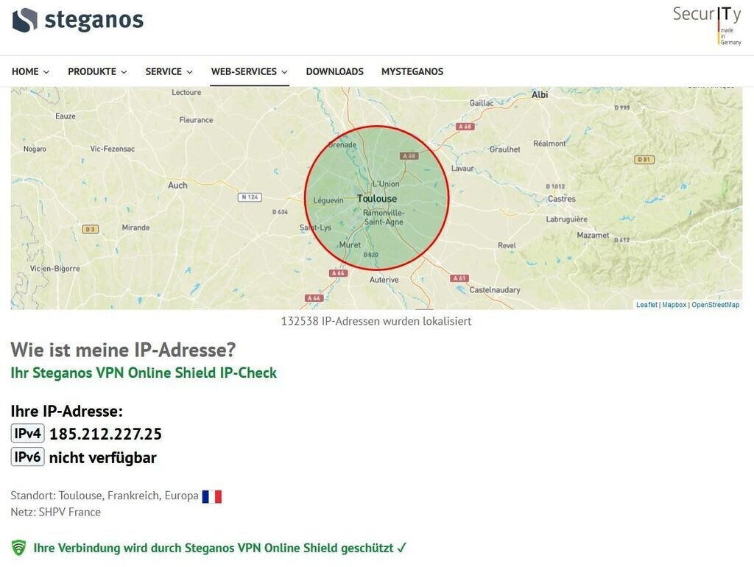Open the OpenStreetMap attribution link
The width and height of the screenshot is (754, 567).
pyautogui.click(x=715, y=305)
